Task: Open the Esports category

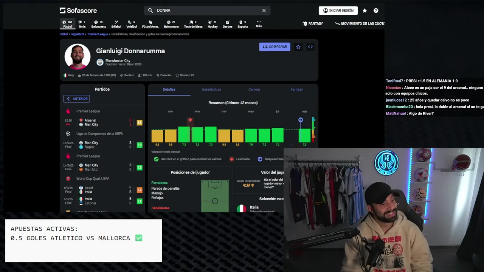Action: coord(242,24)
